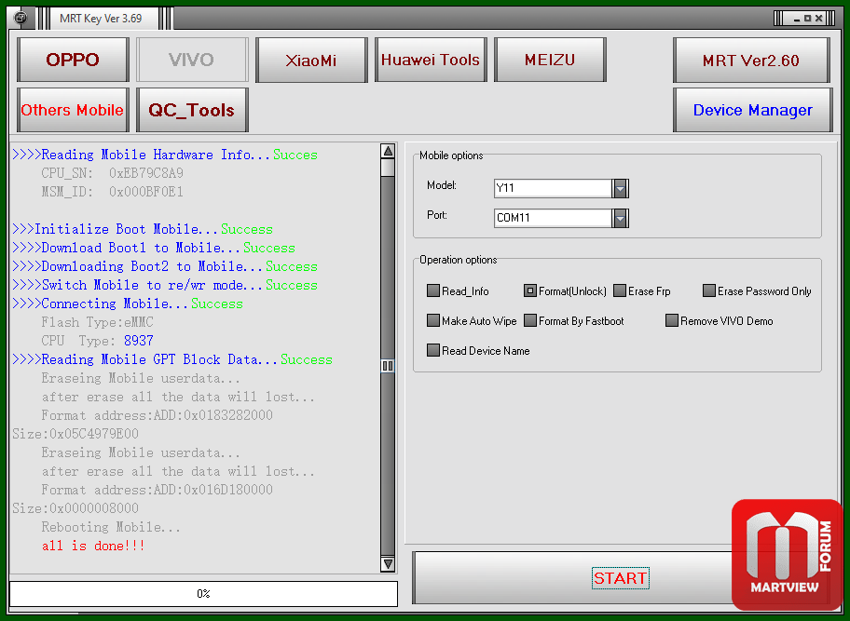Toggle the Format(Unlock) option
The image size is (850, 621).
pyautogui.click(x=530, y=291)
